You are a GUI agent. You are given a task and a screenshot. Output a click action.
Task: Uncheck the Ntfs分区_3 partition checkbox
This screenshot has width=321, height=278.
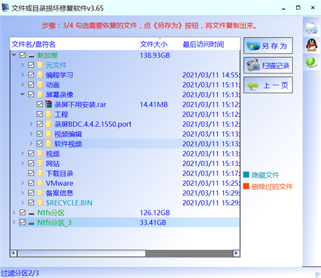(x=22, y=222)
